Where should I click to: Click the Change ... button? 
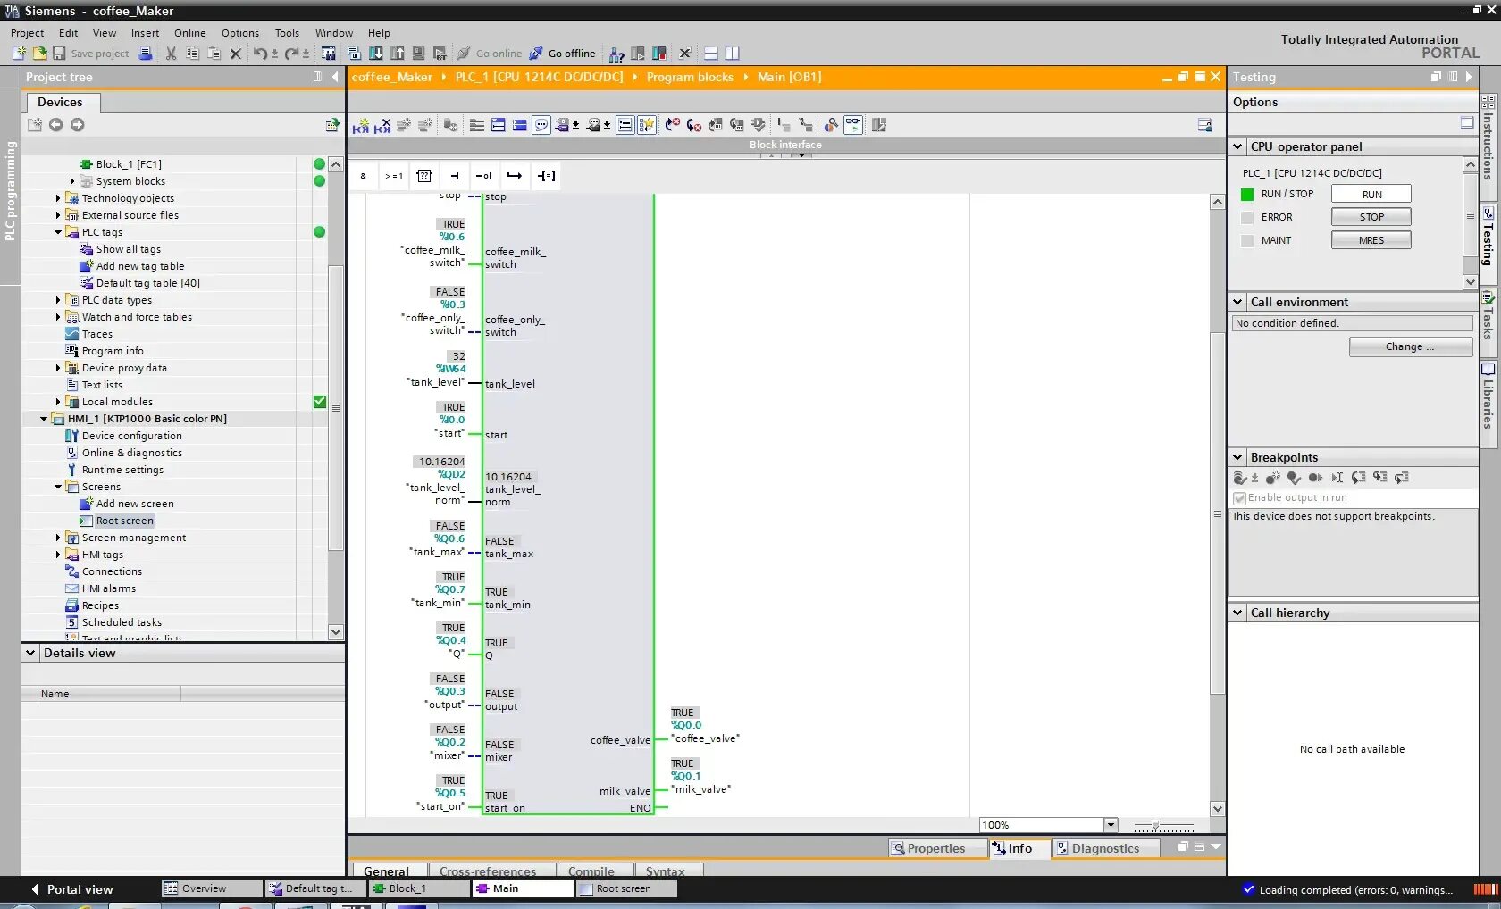click(x=1410, y=346)
